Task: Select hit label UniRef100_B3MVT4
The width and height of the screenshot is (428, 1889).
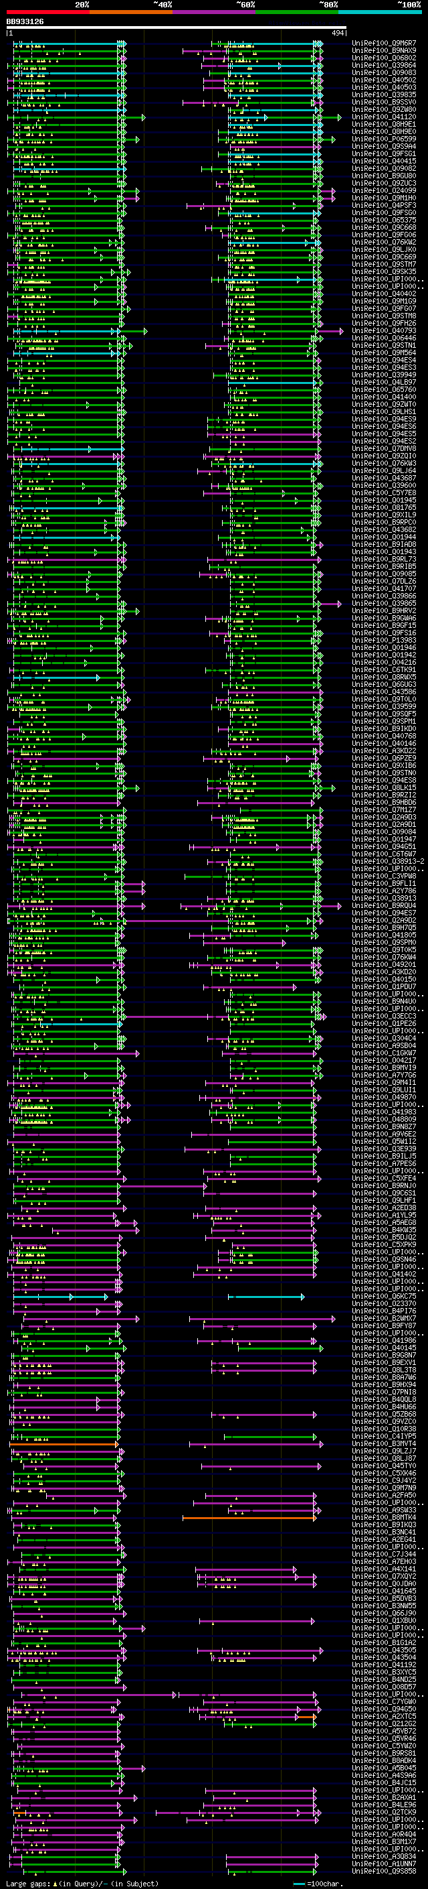Action: click(384, 1443)
